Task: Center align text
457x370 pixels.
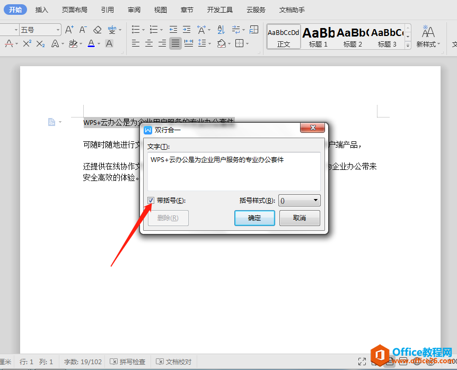Action: (149, 43)
